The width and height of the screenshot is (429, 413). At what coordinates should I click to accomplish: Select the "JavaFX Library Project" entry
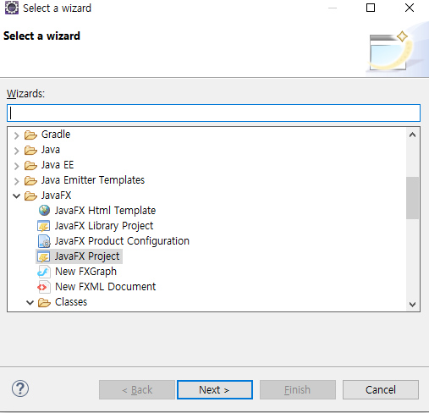[x=104, y=226]
